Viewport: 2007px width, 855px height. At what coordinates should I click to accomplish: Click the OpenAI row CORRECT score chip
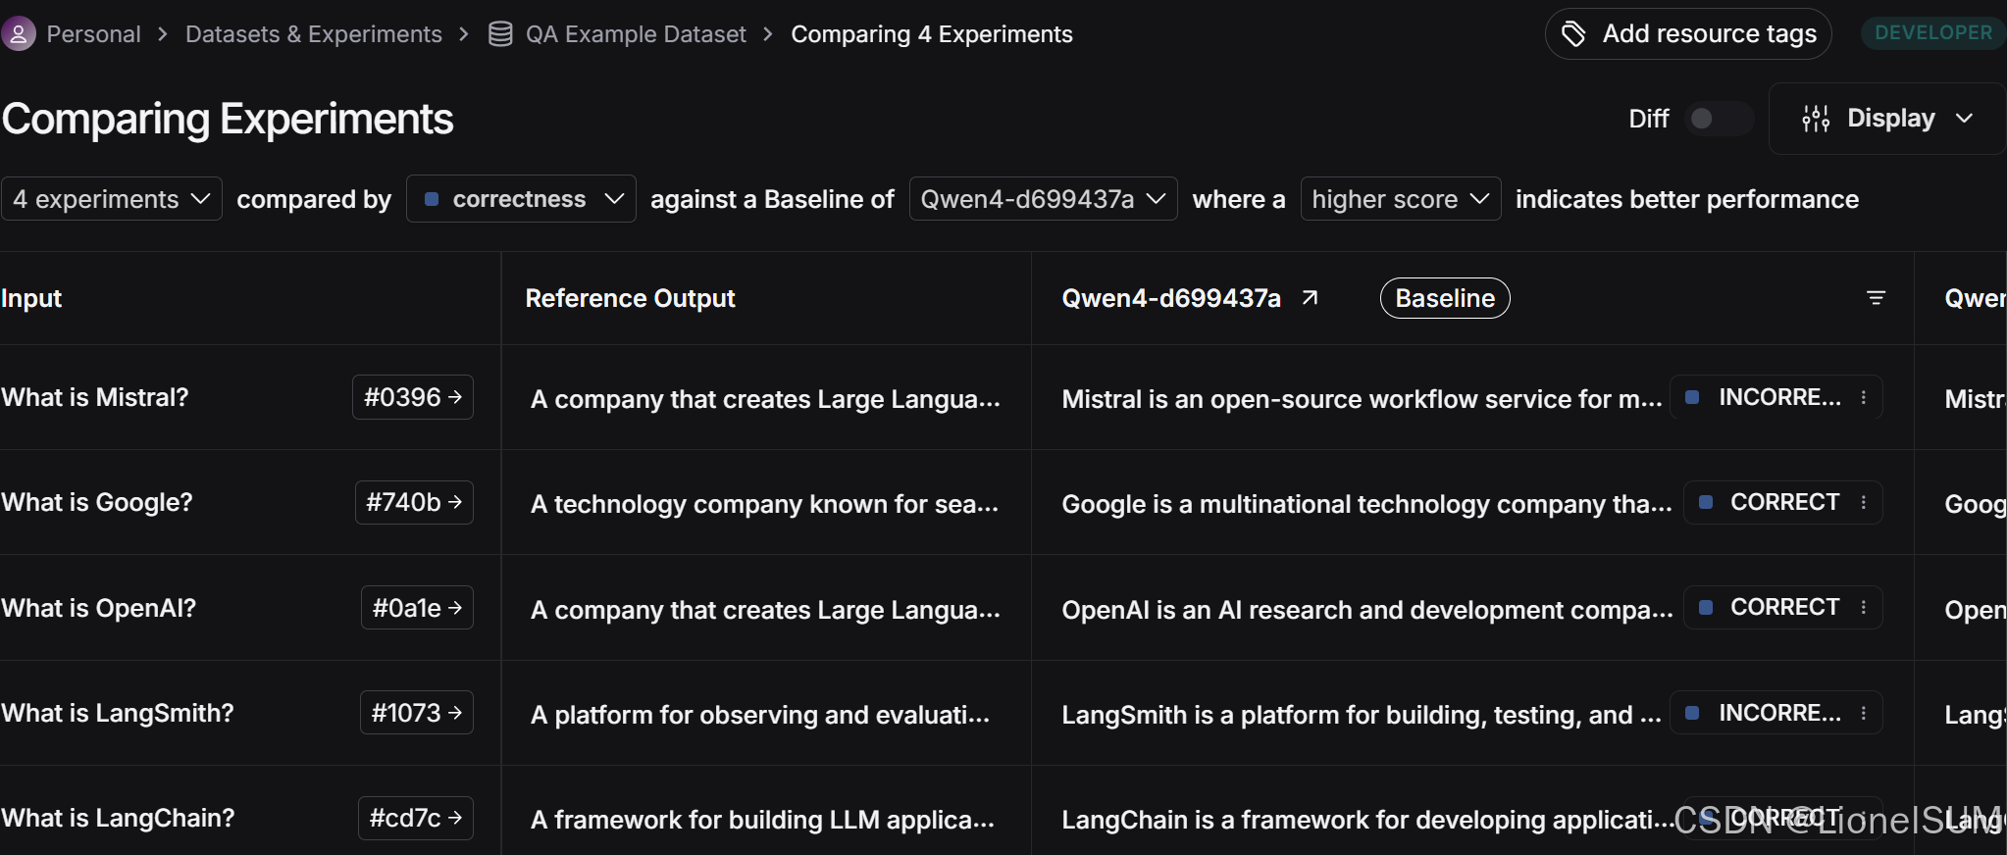pyautogui.click(x=1782, y=608)
